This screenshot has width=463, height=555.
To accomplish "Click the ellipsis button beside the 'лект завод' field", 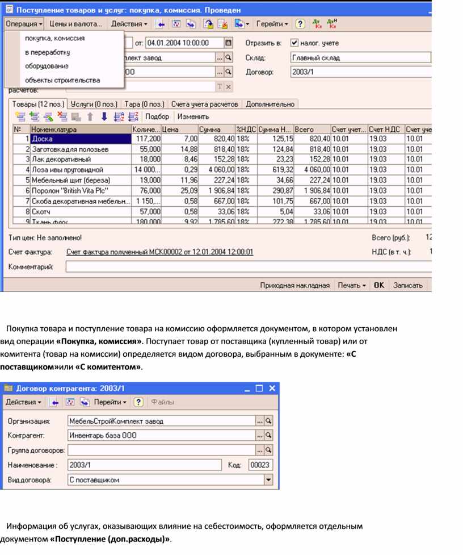I will coord(220,57).
